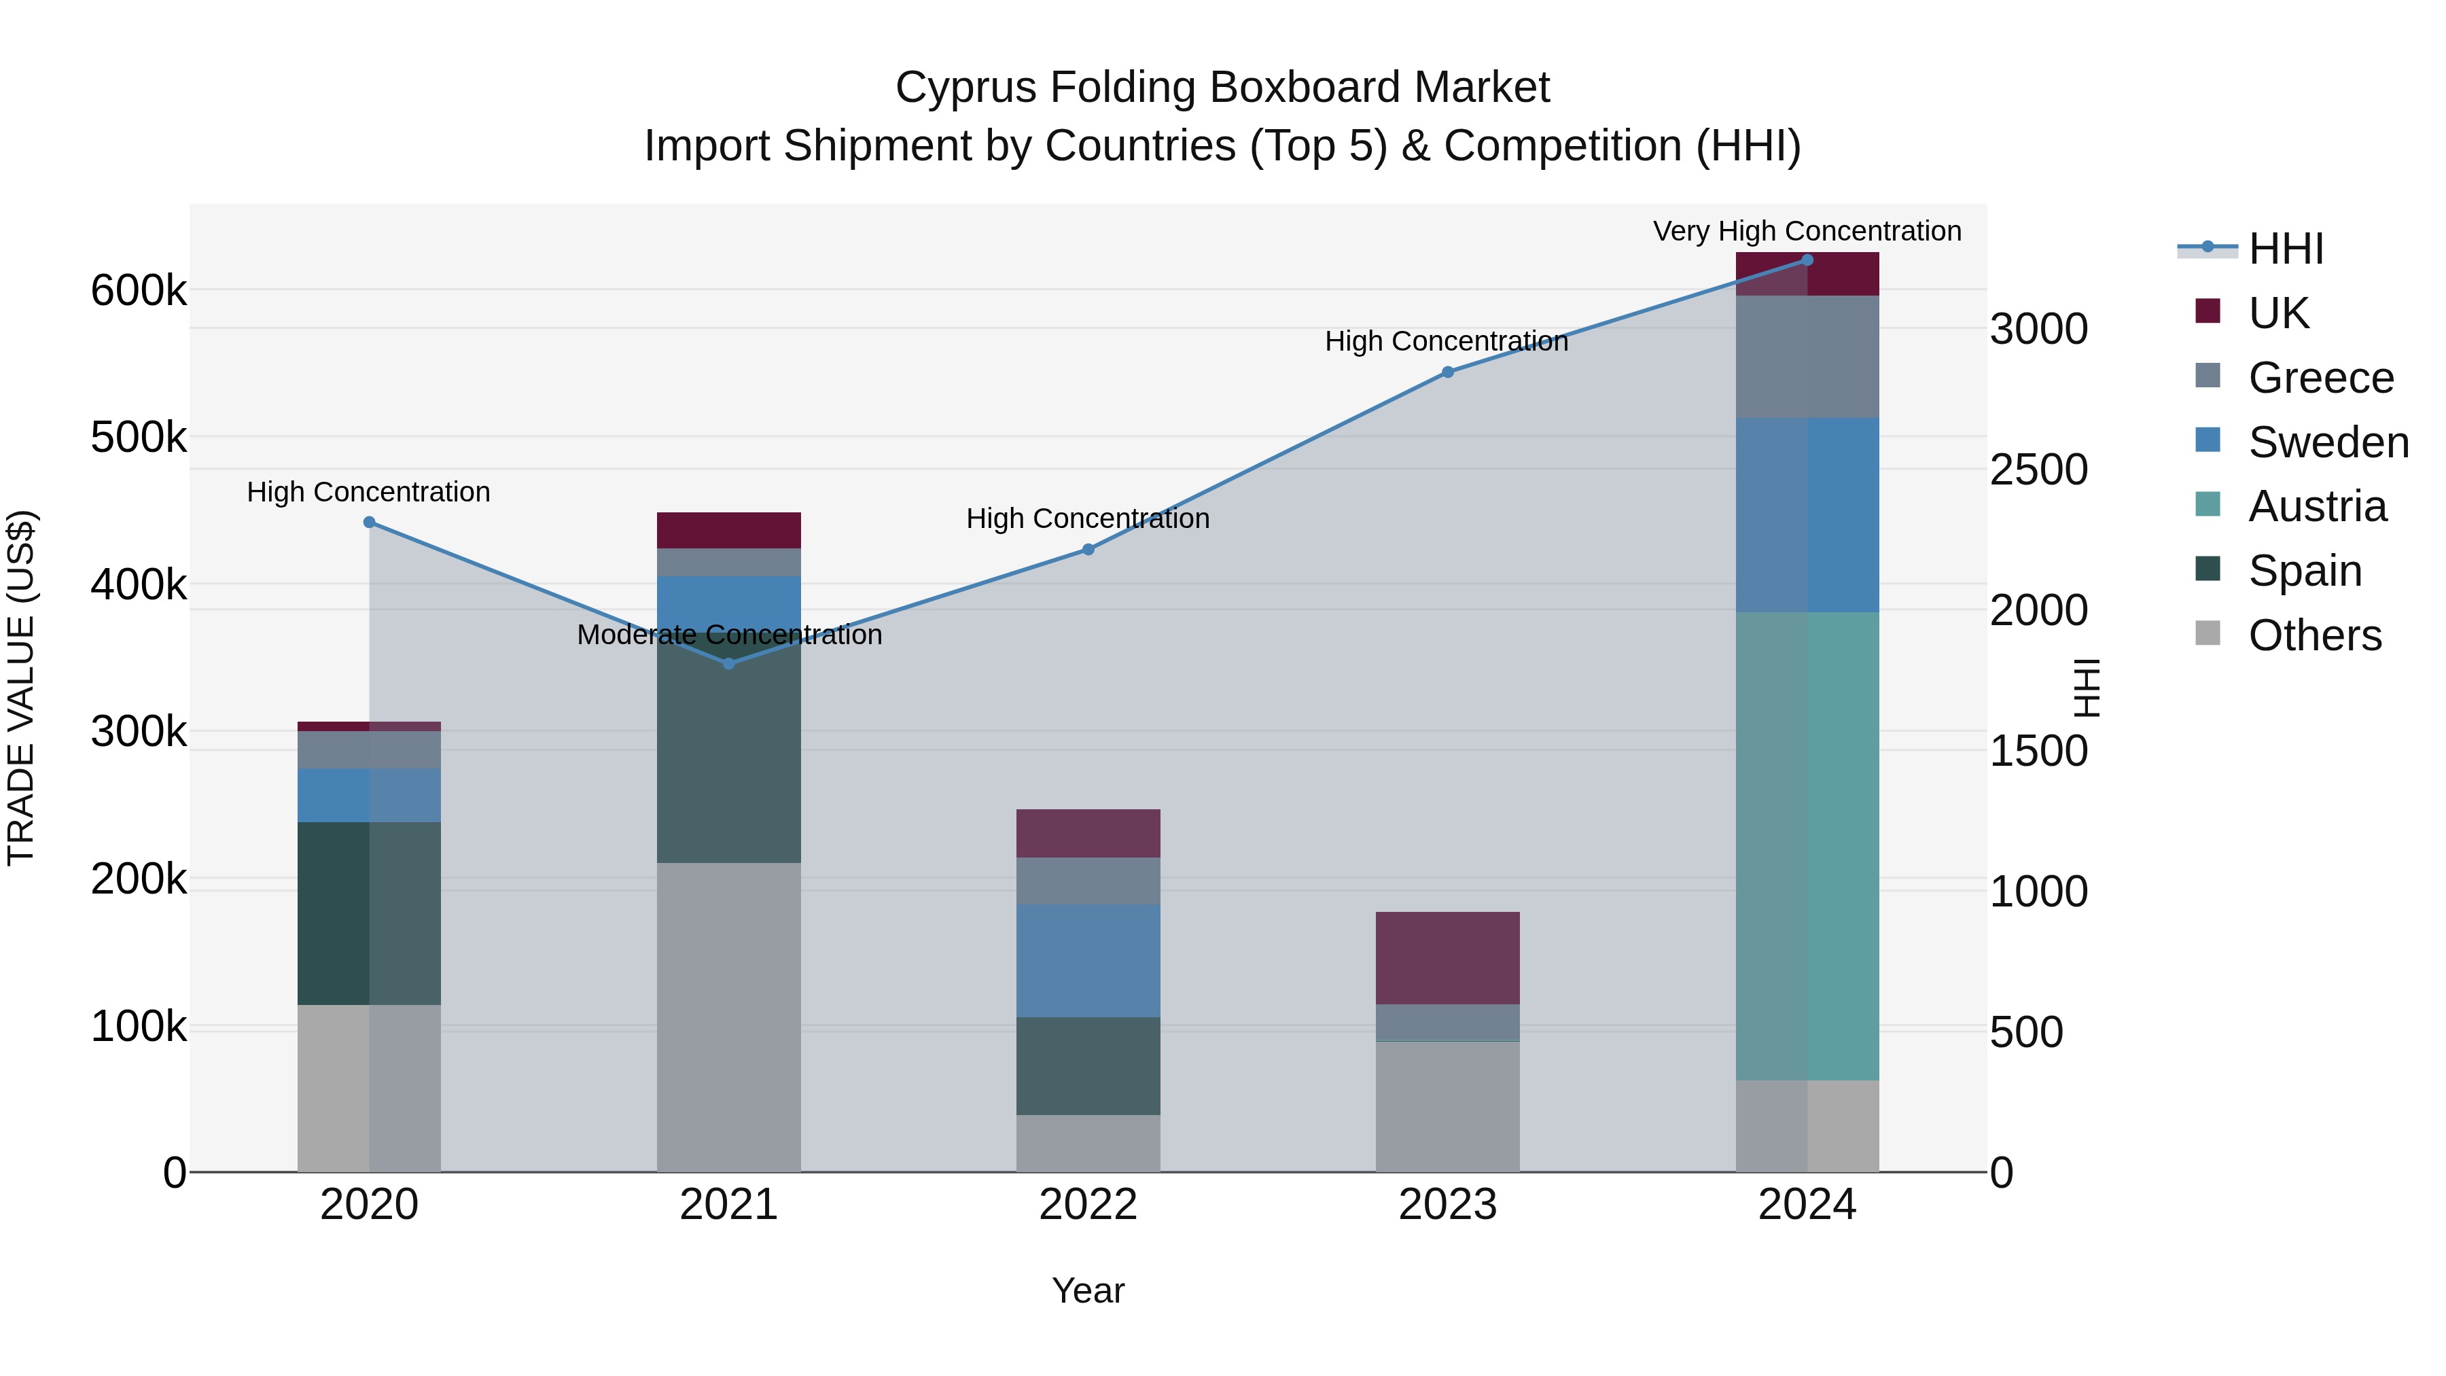Select the Greece segment in 2022 bar
The image size is (2446, 1376).
(x=1089, y=881)
